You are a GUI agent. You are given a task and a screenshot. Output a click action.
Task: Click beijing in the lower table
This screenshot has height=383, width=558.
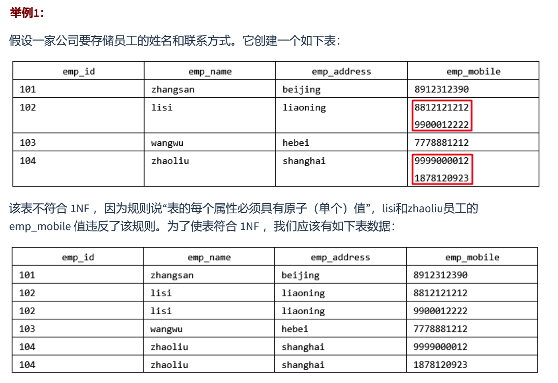(x=300, y=275)
